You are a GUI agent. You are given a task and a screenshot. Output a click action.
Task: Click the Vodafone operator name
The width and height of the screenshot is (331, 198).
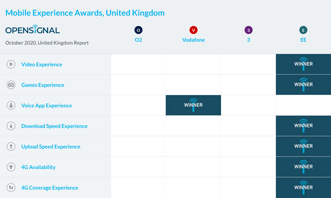[193, 40]
